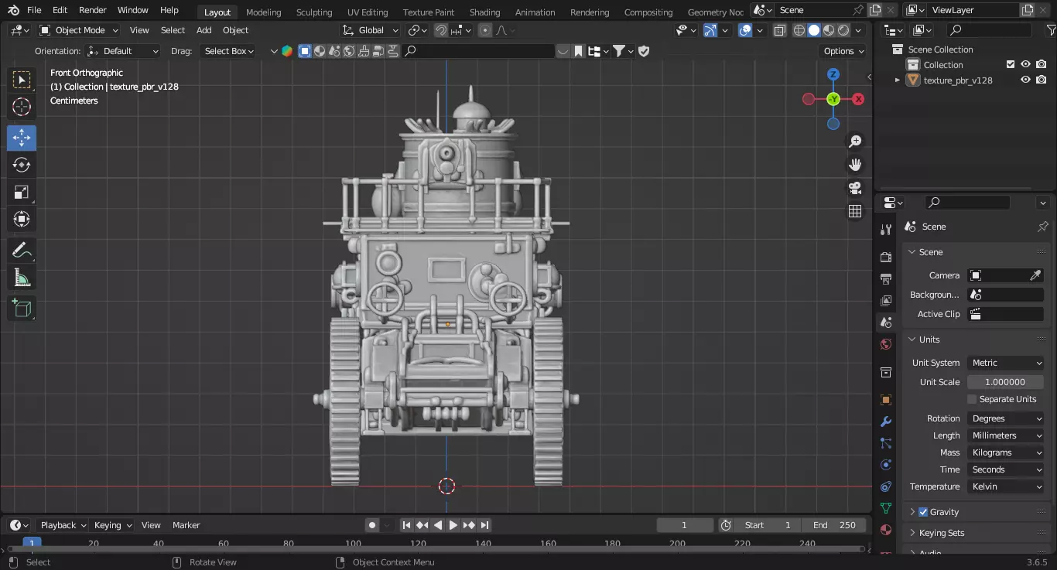Click the Zoom viewport icon

[855, 142]
